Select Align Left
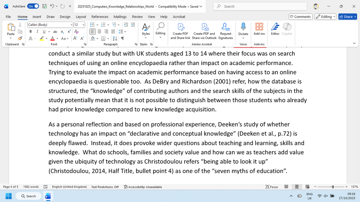Screen dimensions: 360x202 pyautogui.click(x=92, y=32)
